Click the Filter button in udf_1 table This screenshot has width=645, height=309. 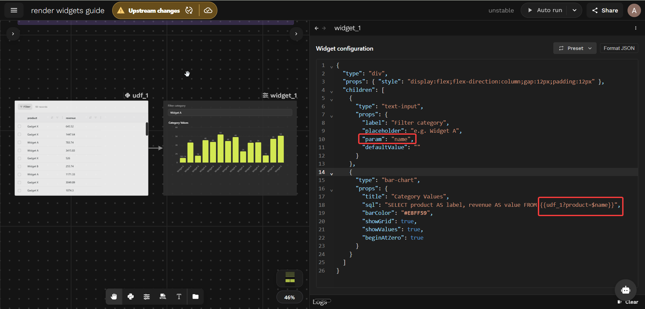click(25, 107)
